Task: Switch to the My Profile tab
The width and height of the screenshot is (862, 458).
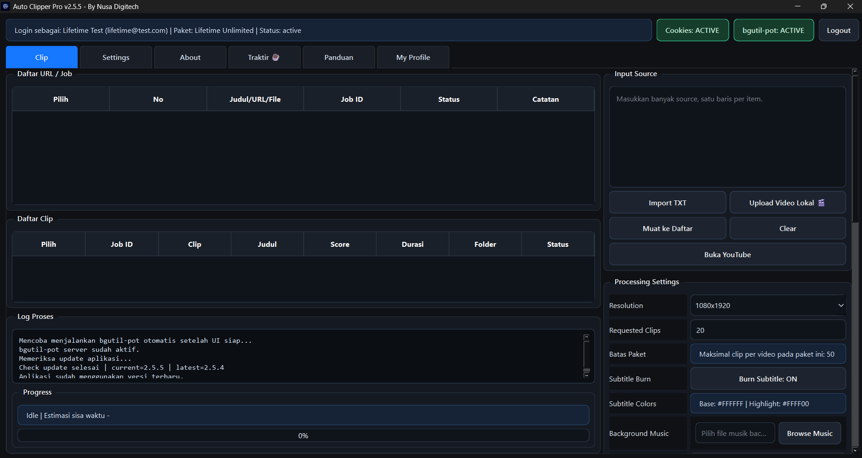Action: [413, 57]
